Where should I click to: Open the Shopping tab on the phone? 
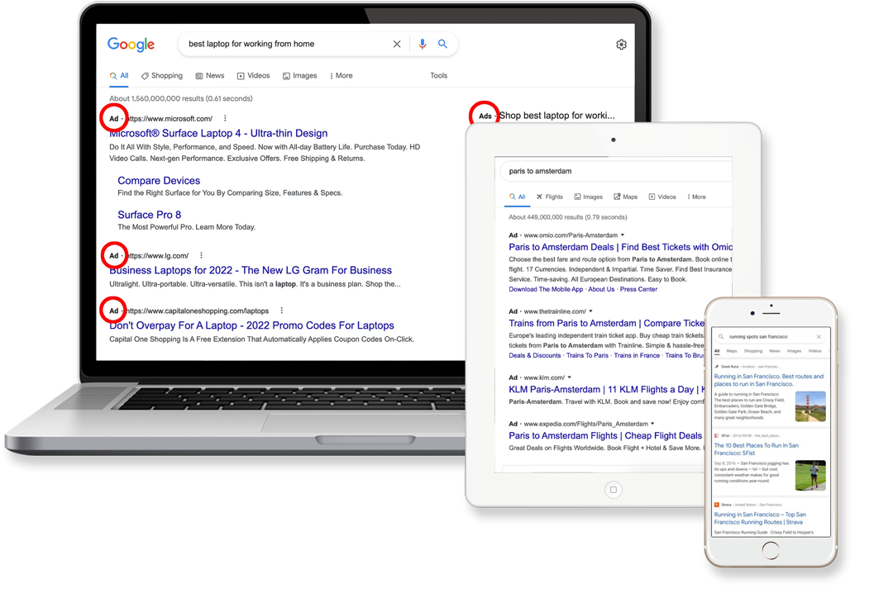pos(753,351)
